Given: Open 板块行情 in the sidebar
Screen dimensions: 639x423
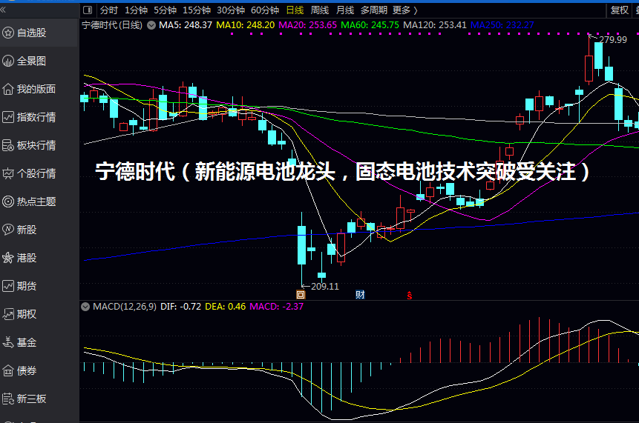Looking at the screenshot, I should 36,145.
